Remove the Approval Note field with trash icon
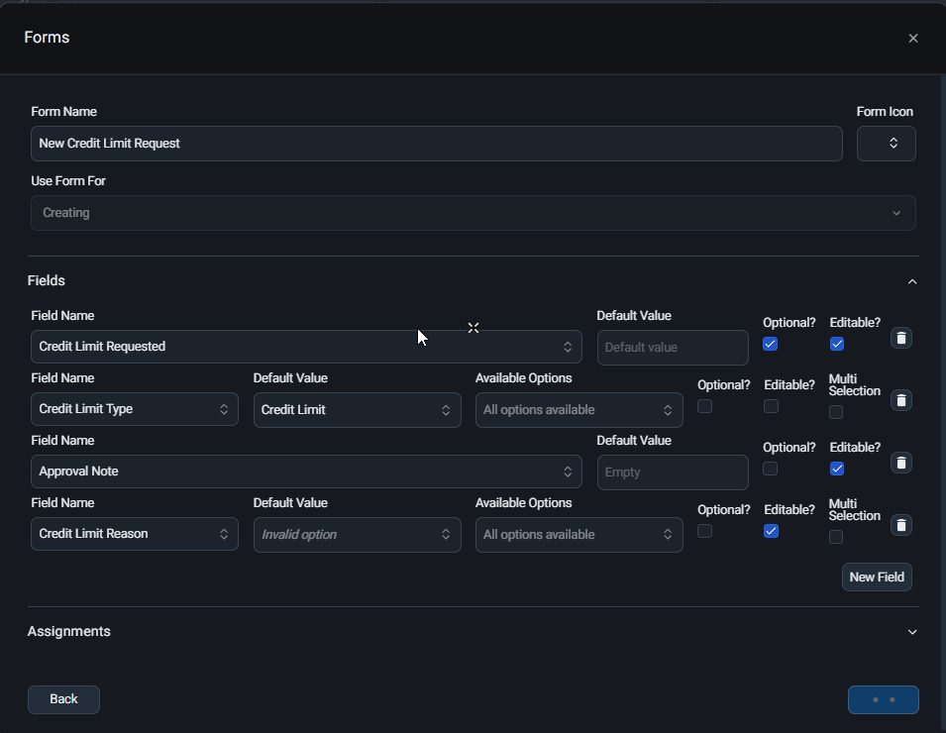The image size is (946, 733). (900, 463)
